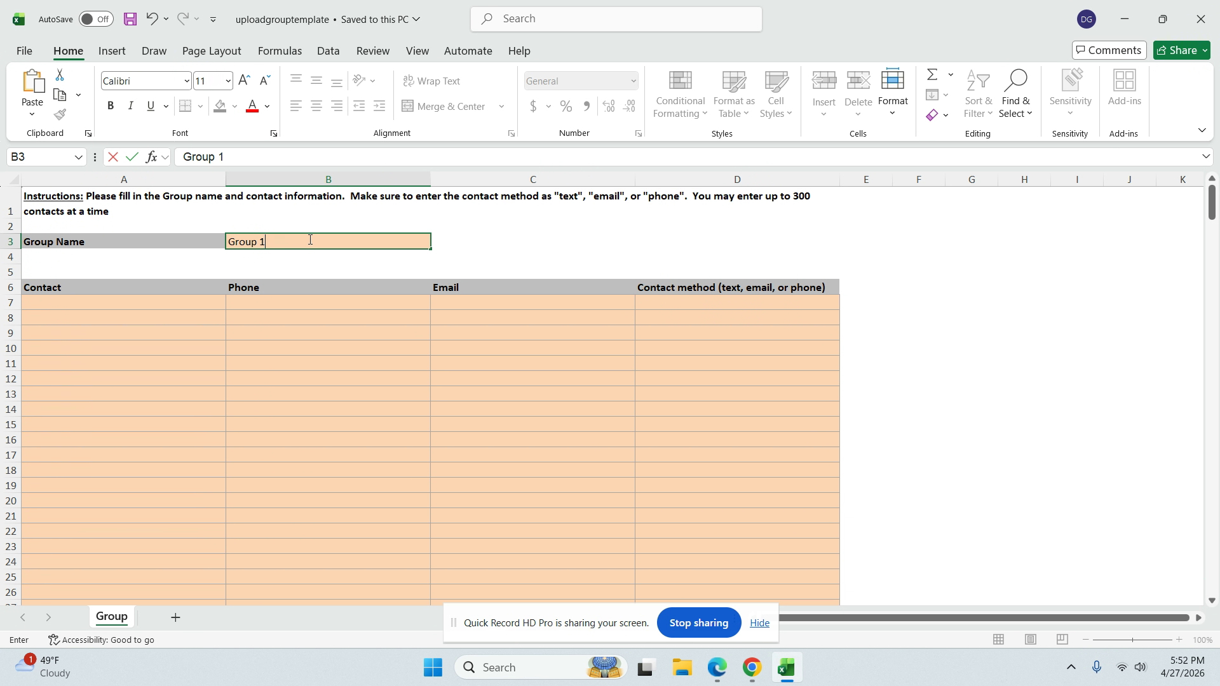Open Chrome from the taskbar
This screenshot has width=1220, height=686.
752,668
